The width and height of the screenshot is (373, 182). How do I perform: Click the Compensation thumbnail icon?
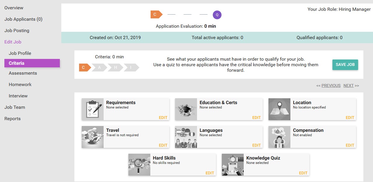pos(279,137)
